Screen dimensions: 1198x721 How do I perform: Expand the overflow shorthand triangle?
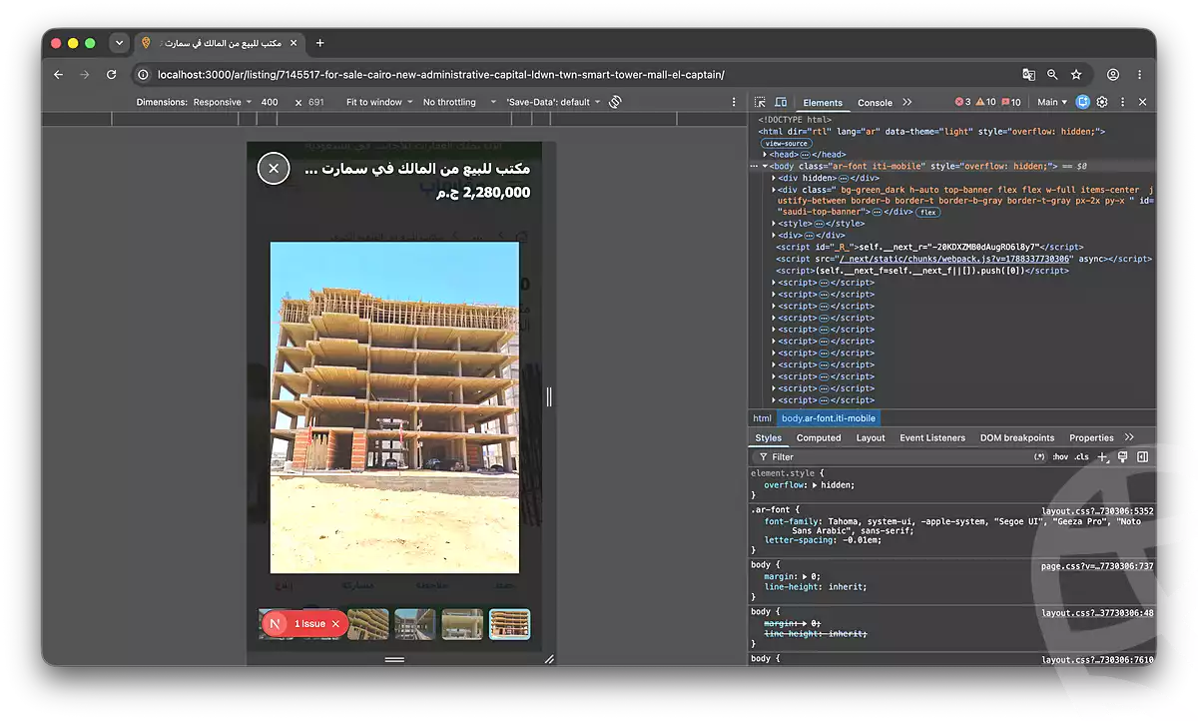pos(813,484)
